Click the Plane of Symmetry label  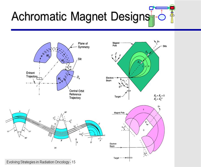coord(84,45)
